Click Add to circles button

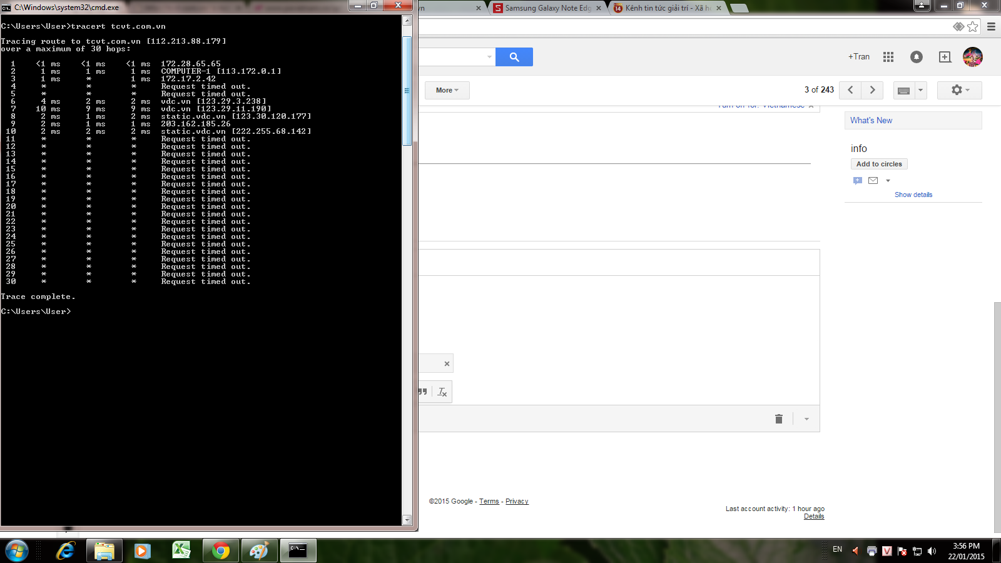click(x=879, y=164)
